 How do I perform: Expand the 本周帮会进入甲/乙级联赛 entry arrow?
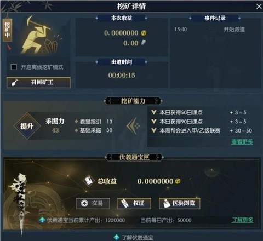(x=154, y=130)
